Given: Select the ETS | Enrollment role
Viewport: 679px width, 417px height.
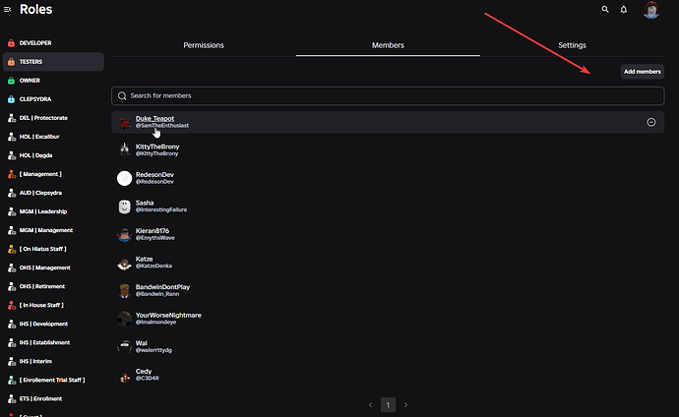Looking at the screenshot, I should point(53,399).
